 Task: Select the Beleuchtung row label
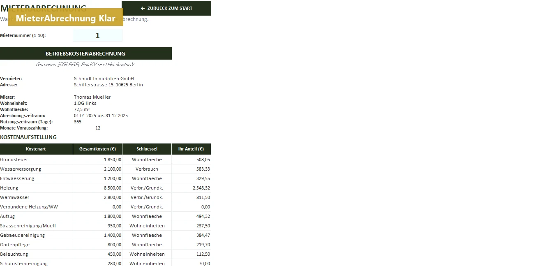tap(14, 254)
